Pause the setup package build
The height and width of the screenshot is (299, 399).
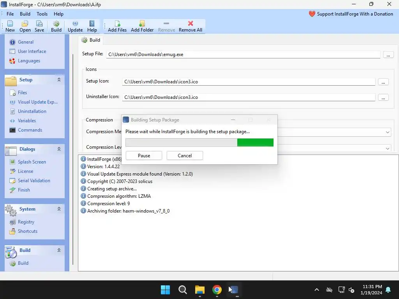[144, 156]
